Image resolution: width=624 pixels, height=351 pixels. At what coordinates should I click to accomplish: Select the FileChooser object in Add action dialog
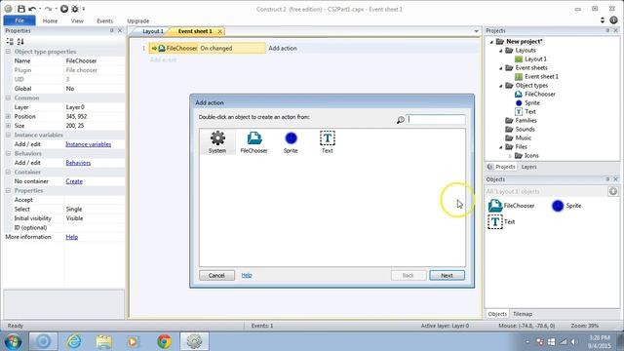click(253, 142)
